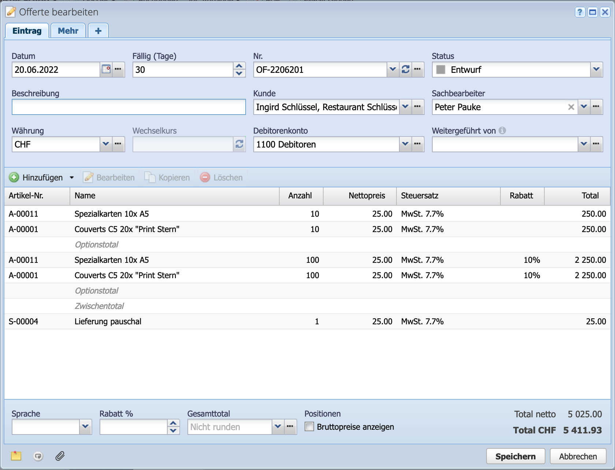Click the green Hinzufügen plus icon
615x470 pixels.
pyautogui.click(x=14, y=178)
